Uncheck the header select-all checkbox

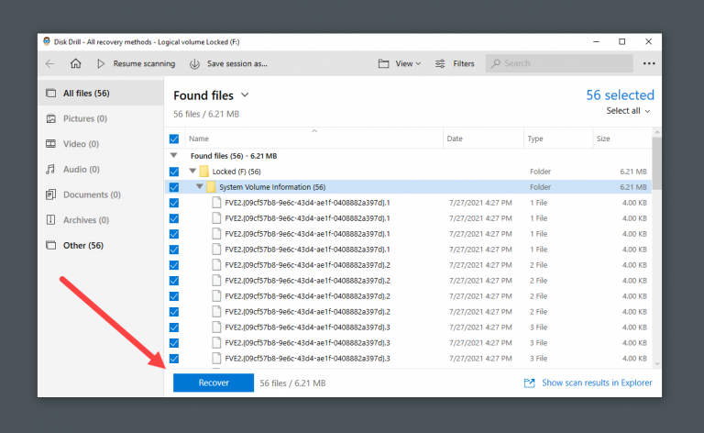(174, 139)
